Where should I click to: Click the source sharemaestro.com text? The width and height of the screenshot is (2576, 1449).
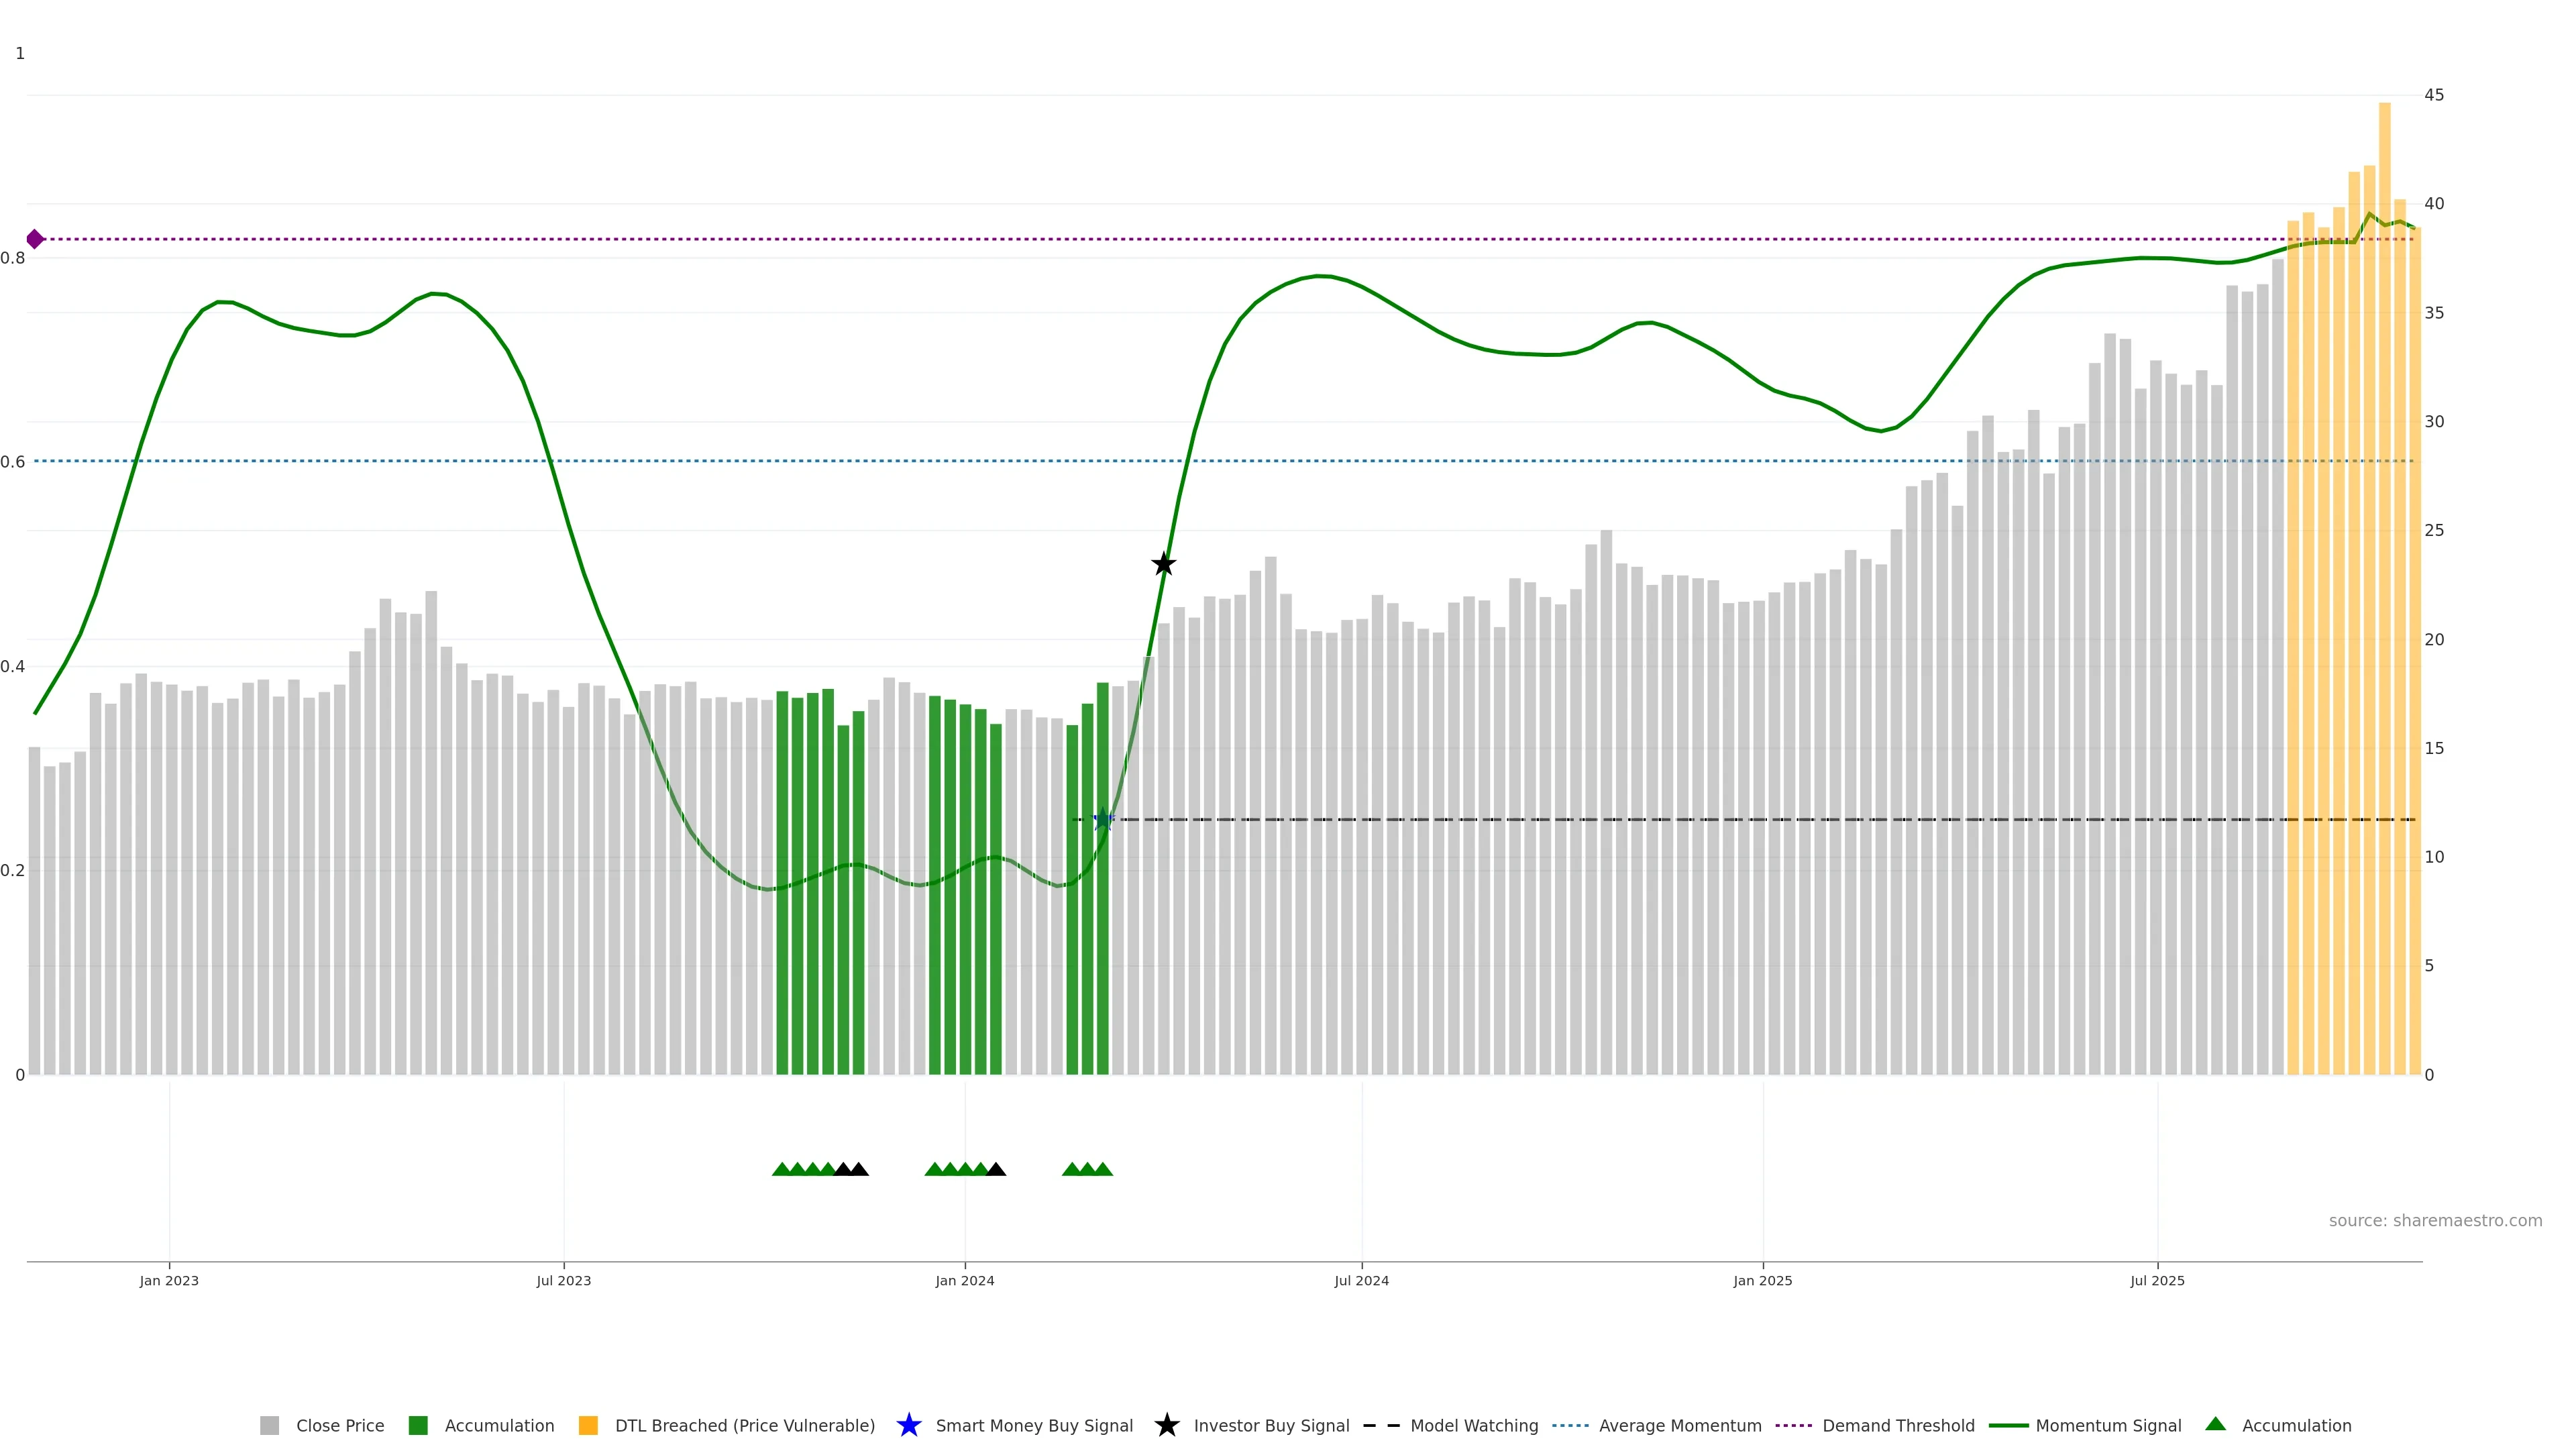pyautogui.click(x=2434, y=1220)
